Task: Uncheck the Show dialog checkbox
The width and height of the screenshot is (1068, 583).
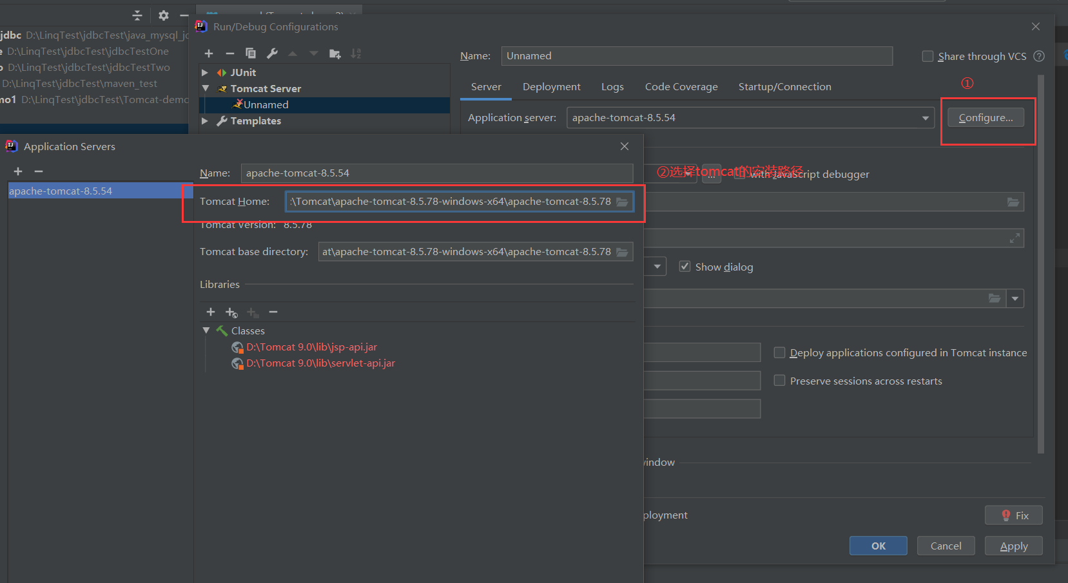Action: [x=685, y=267]
